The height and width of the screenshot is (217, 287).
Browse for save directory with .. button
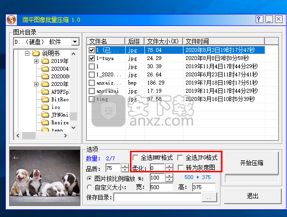coord(209,197)
